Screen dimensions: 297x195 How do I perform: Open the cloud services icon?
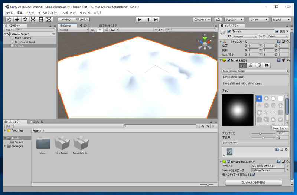point(218,20)
